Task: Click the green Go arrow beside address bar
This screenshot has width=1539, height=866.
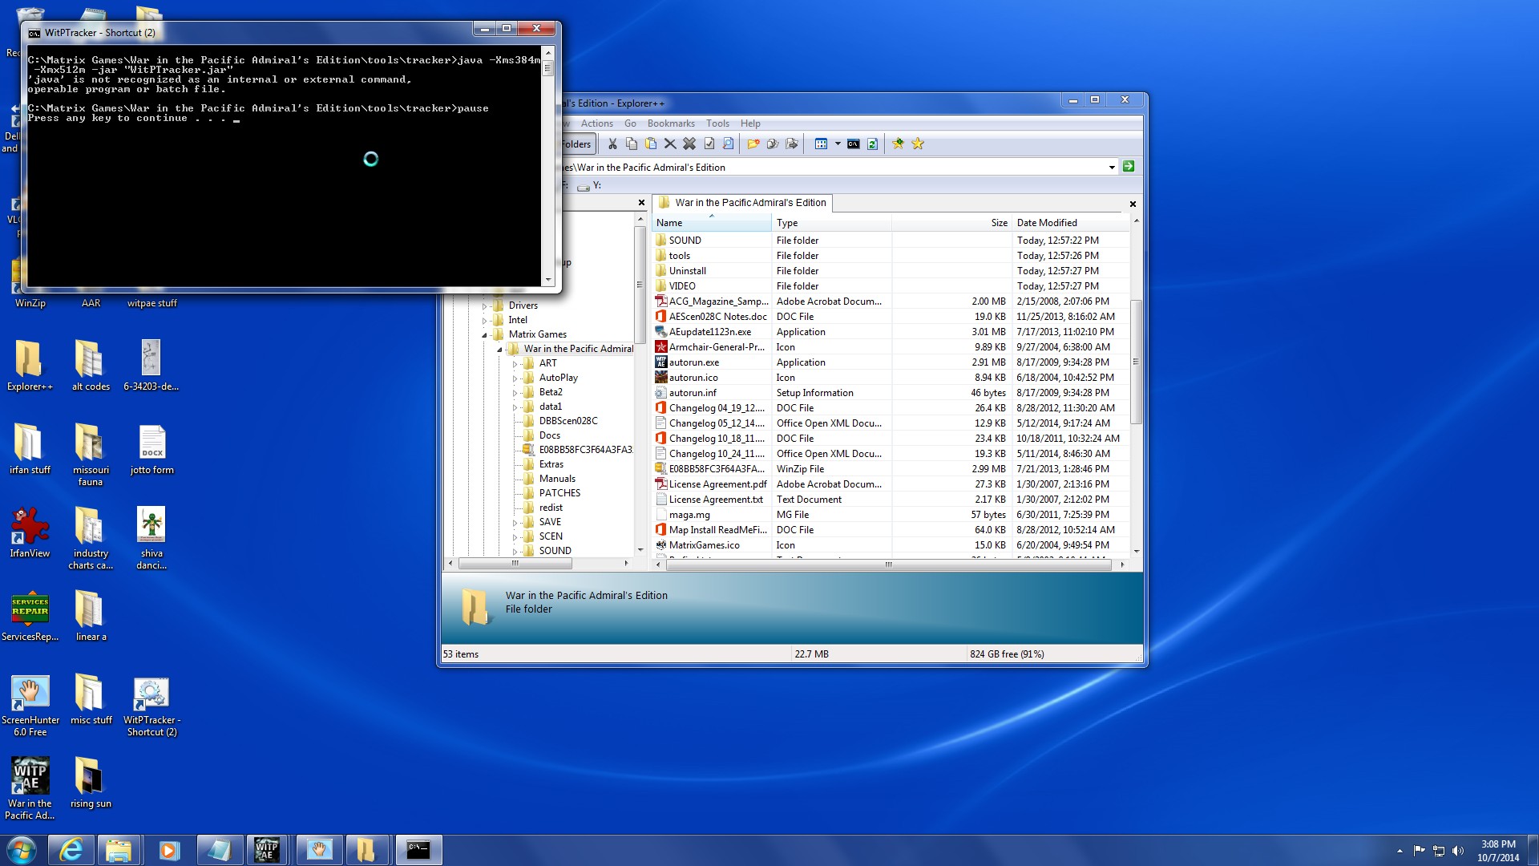Action: pyautogui.click(x=1129, y=167)
